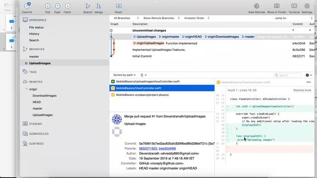Click the Tags section icon
317x178 pixels.
(x=25, y=72)
